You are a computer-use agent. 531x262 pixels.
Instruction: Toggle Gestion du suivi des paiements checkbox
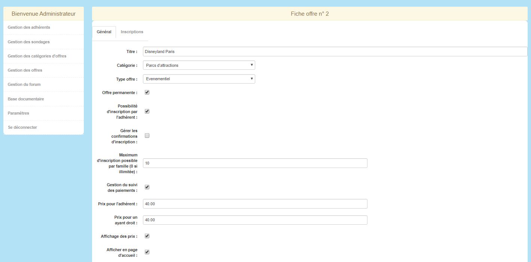click(147, 187)
